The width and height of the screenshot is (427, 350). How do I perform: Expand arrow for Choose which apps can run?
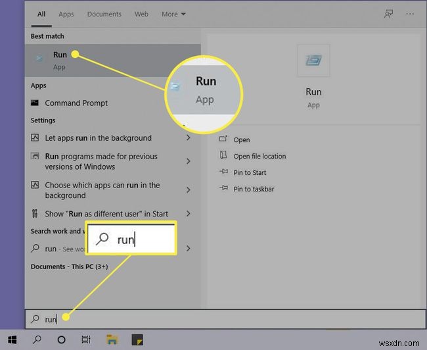pos(188,190)
